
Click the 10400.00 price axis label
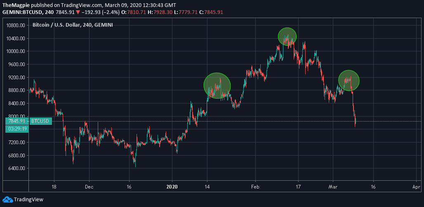[x=16, y=38]
